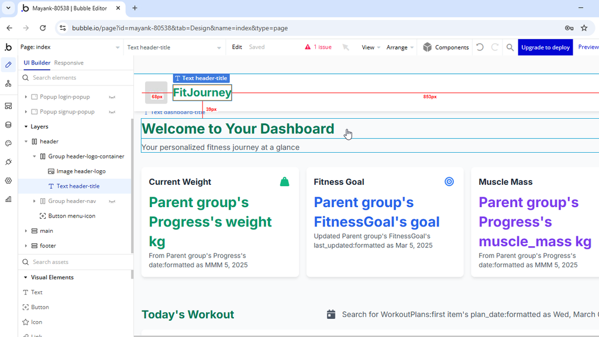599x337 pixels.
Task: Click the Preview link
Action: pos(588,47)
